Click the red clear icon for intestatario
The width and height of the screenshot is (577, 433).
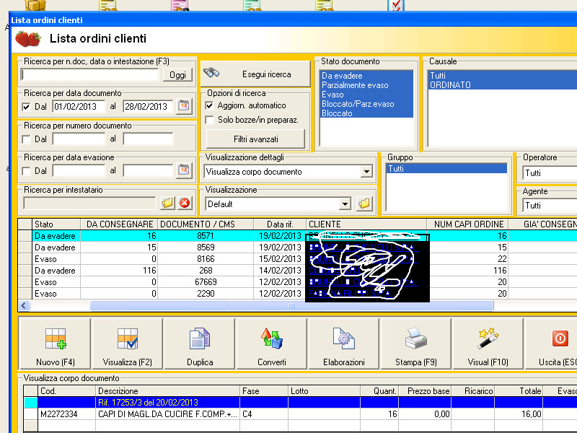185,204
